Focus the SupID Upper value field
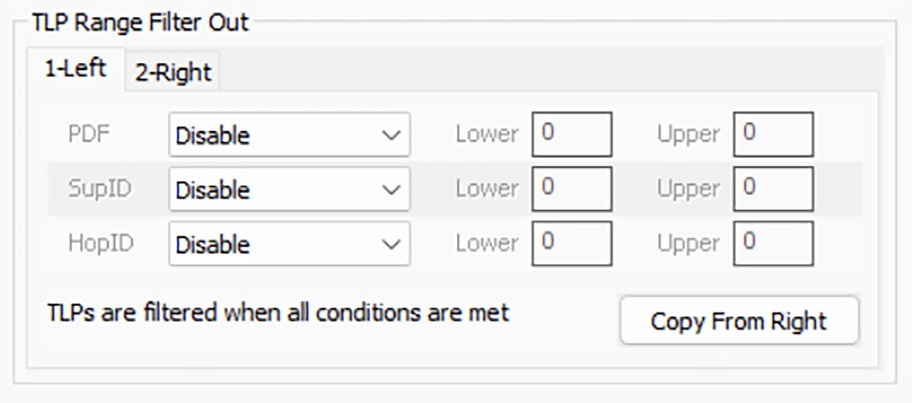This screenshot has width=912, height=403. click(773, 189)
